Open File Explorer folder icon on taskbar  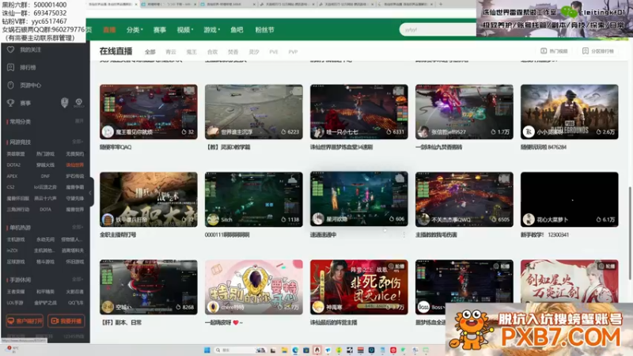(284, 350)
